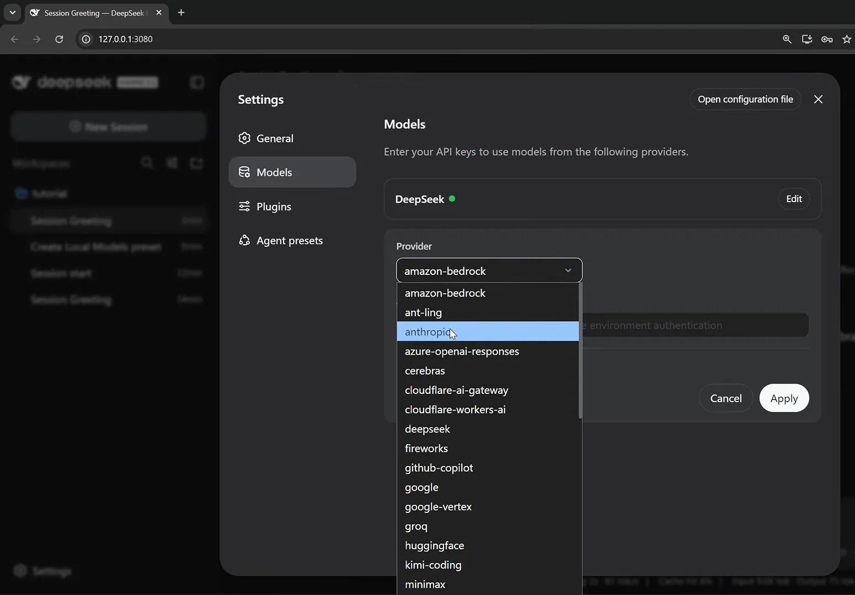Click the Models database icon
This screenshot has height=595, width=855.
pos(244,172)
